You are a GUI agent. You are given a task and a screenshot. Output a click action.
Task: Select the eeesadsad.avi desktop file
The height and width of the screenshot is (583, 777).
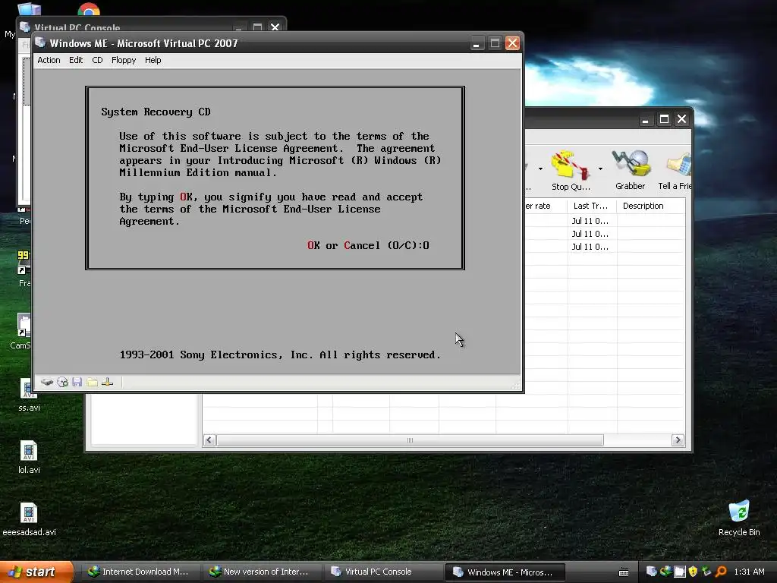click(29, 519)
